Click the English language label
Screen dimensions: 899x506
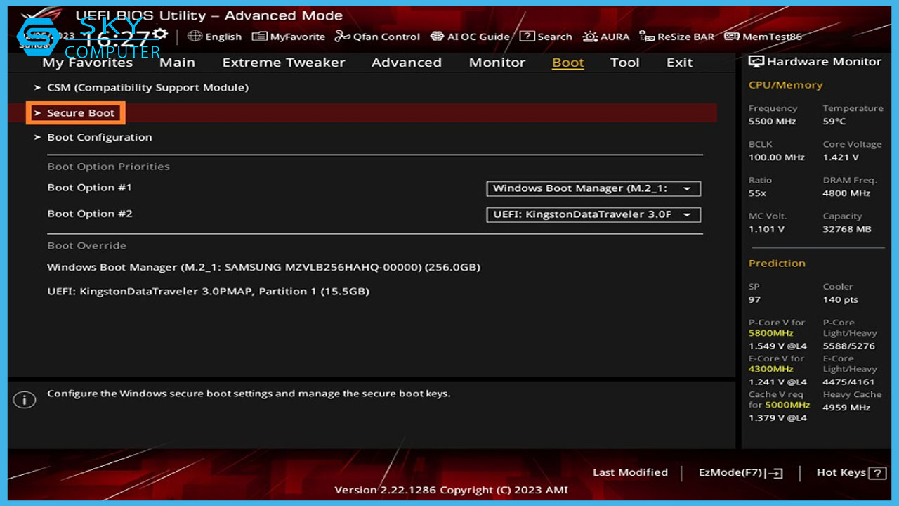(x=223, y=37)
